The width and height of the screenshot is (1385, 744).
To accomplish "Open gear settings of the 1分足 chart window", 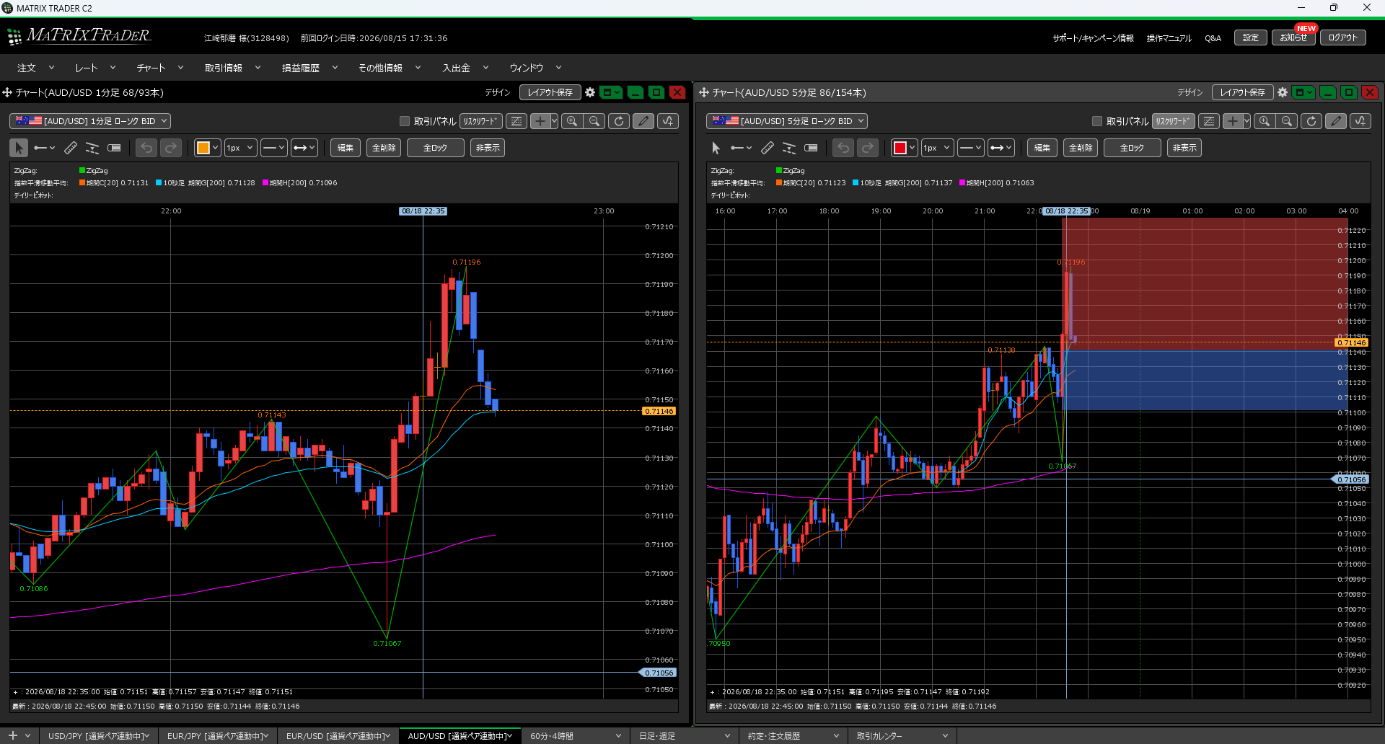I will [x=590, y=92].
